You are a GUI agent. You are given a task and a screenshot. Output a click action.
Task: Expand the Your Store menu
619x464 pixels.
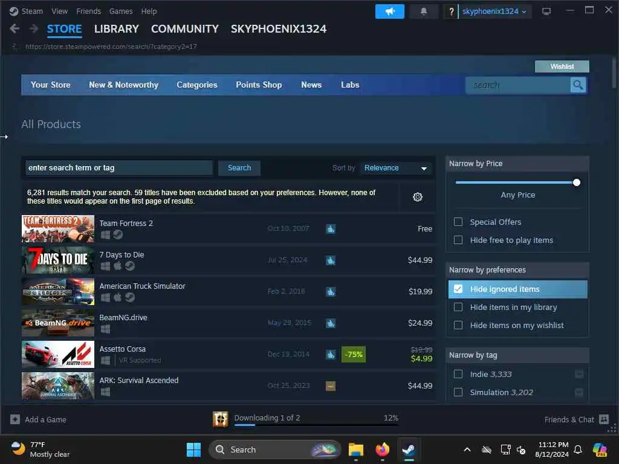coord(51,85)
